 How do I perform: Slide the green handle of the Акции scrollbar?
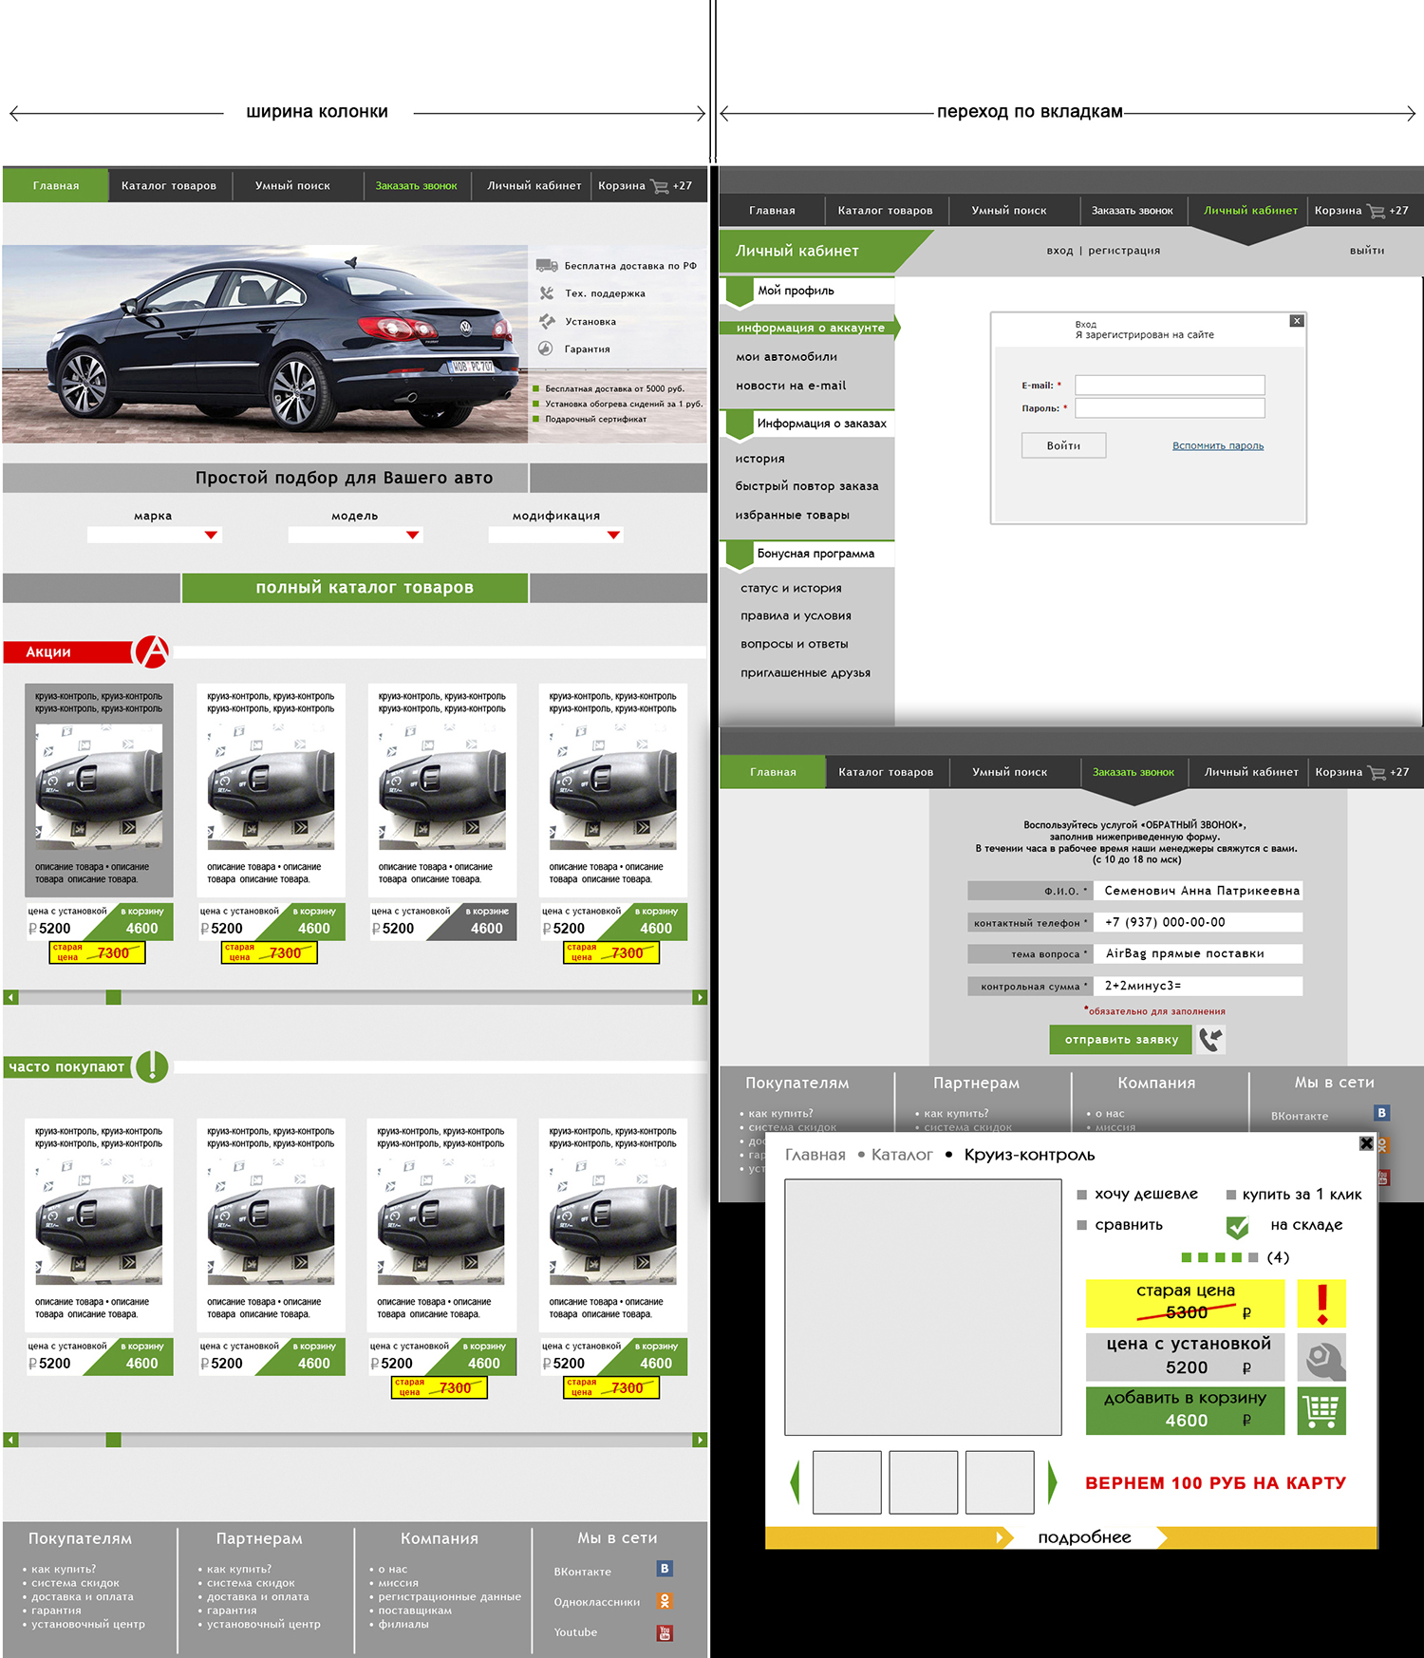tap(114, 997)
